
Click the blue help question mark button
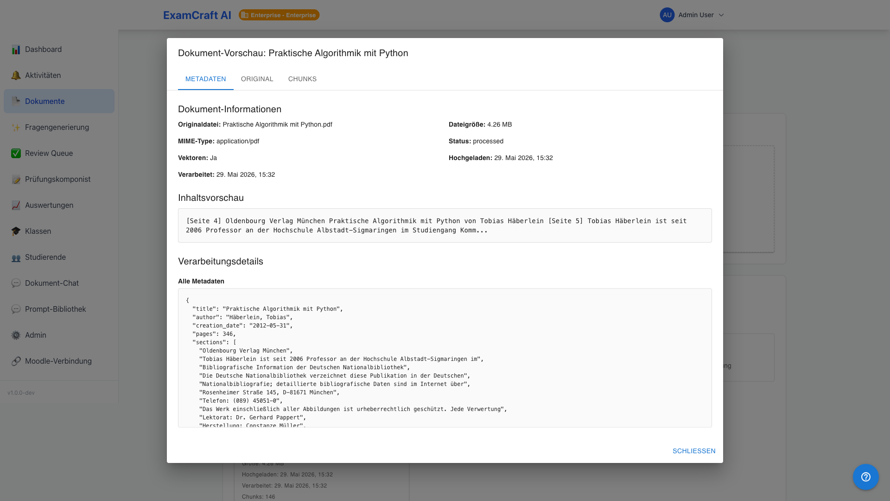click(866, 477)
